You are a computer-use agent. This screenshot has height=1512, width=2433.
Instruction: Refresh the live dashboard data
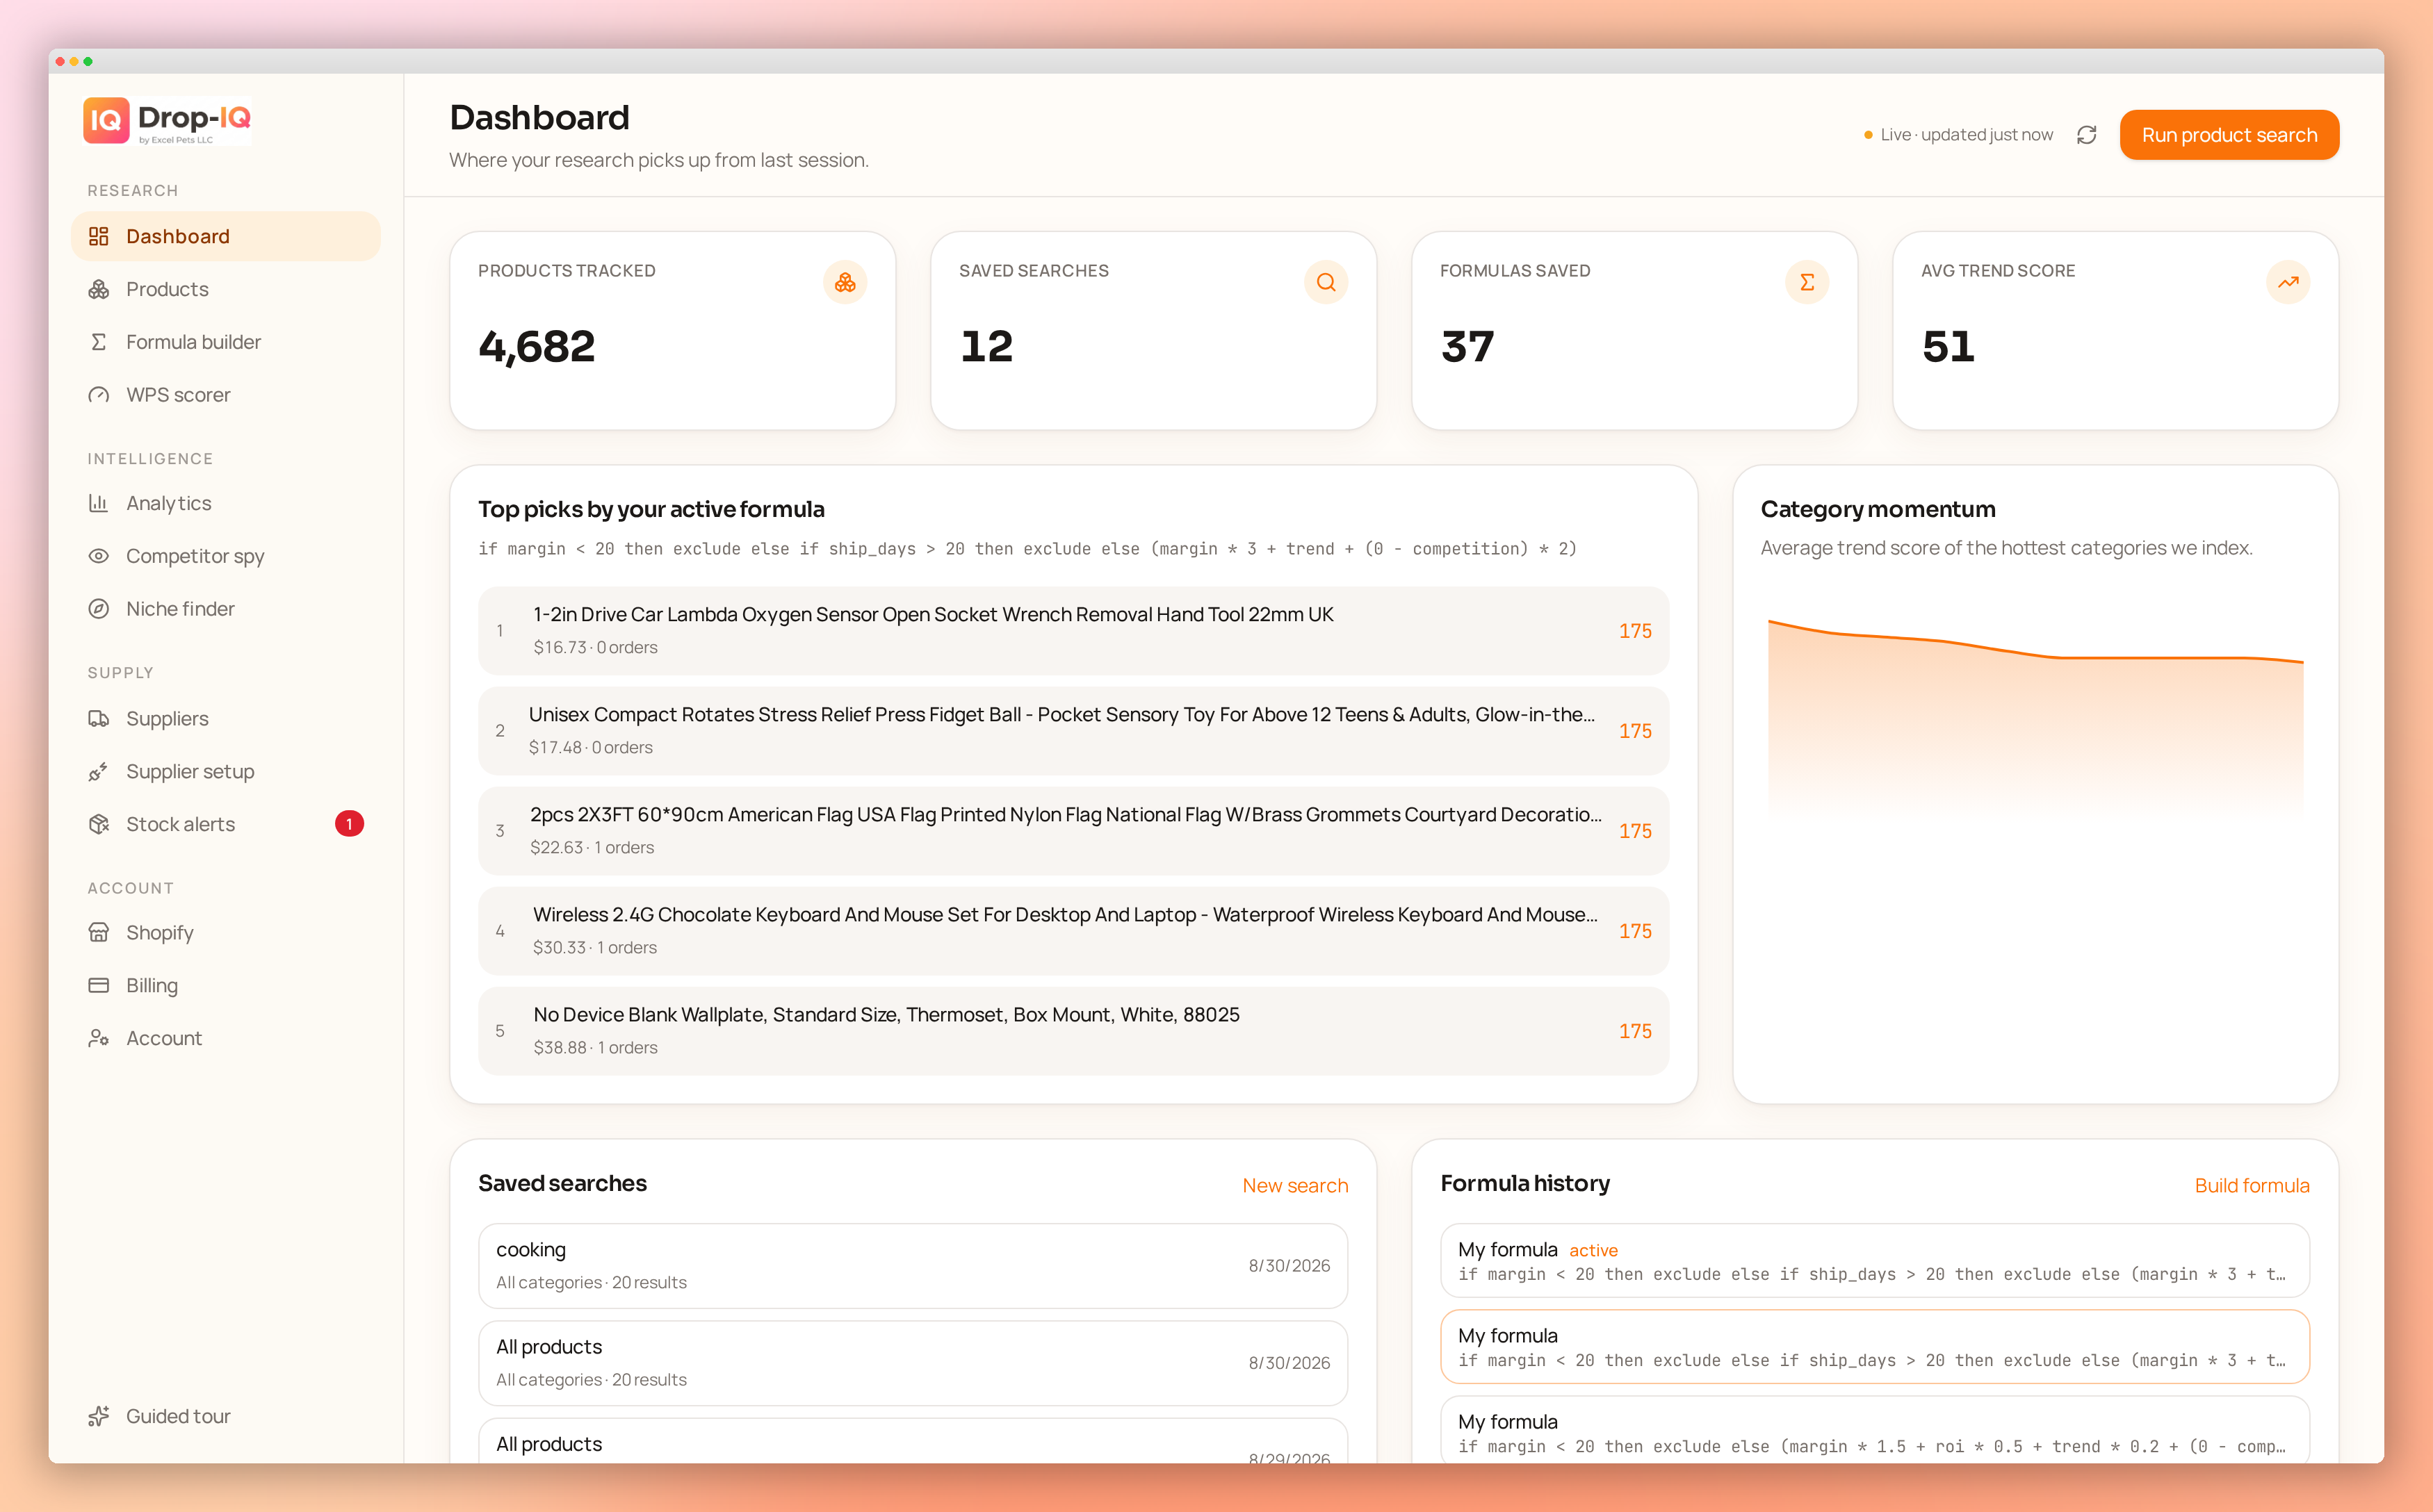coord(2086,135)
